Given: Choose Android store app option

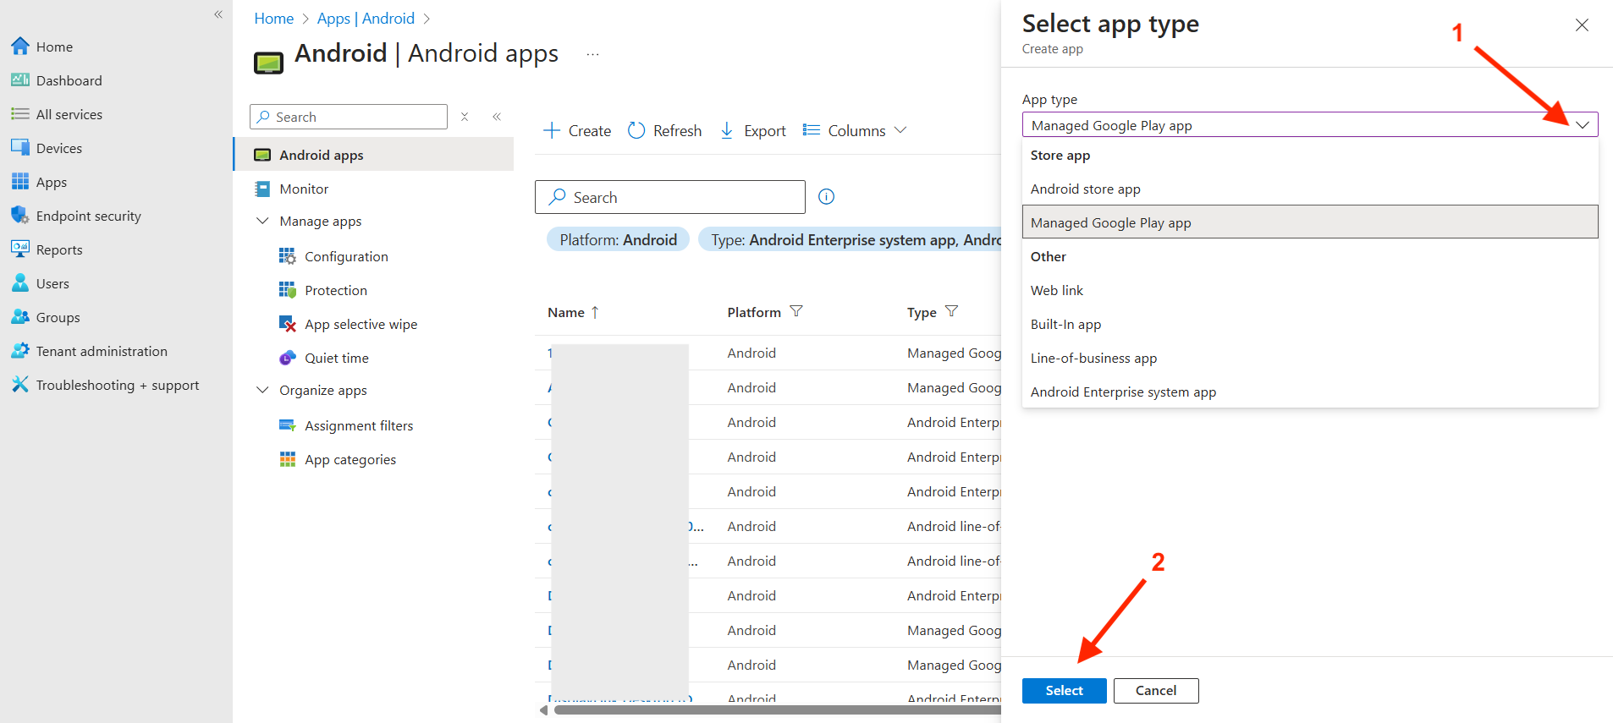Looking at the screenshot, I should coord(1085,189).
